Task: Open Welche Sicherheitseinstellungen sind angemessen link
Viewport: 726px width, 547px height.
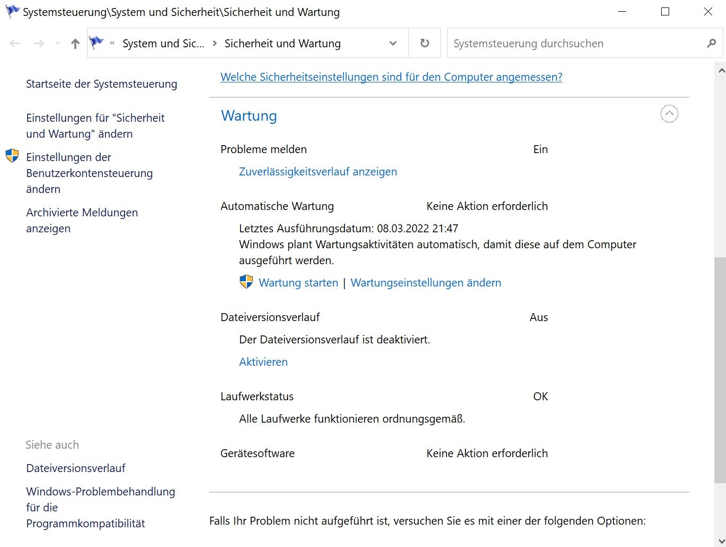Action: click(x=391, y=77)
